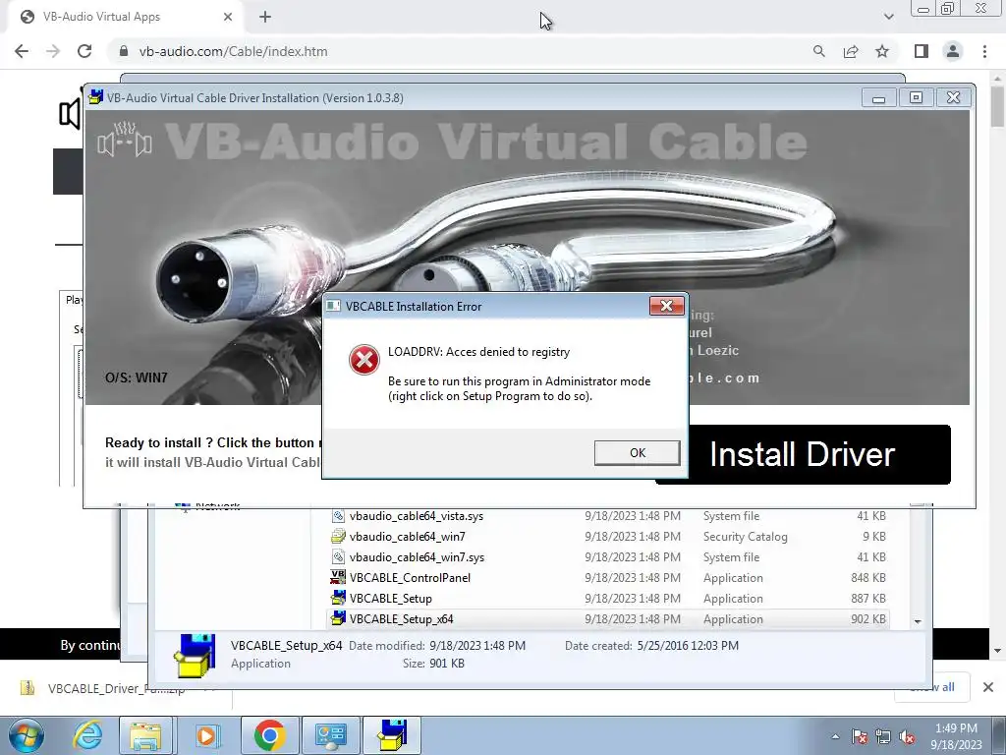Click the vbaudio_cable64_win7 catalog file icon
1006x755 pixels.
pos(338,536)
